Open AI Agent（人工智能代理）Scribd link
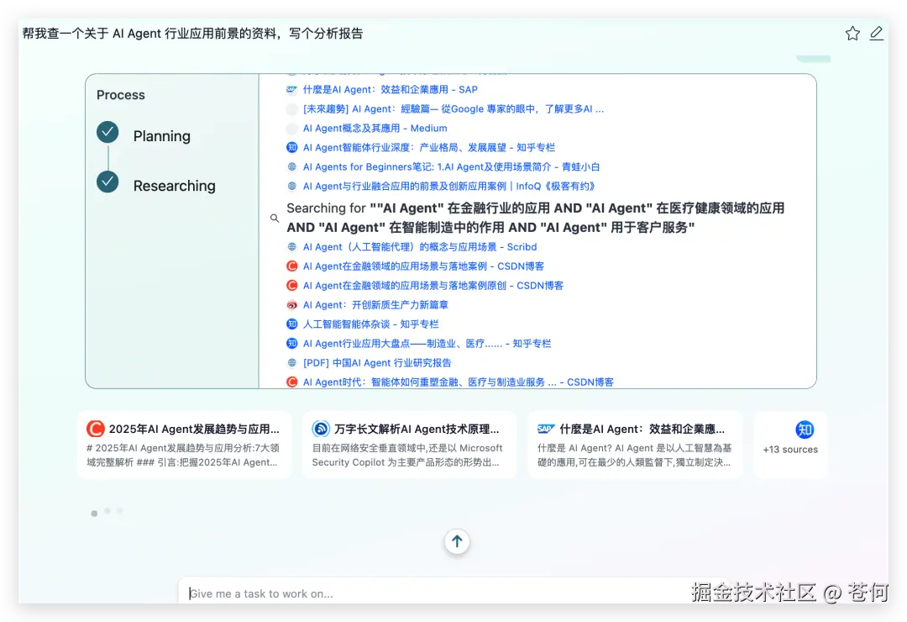Viewport: 907px width, 622px height. click(420, 247)
